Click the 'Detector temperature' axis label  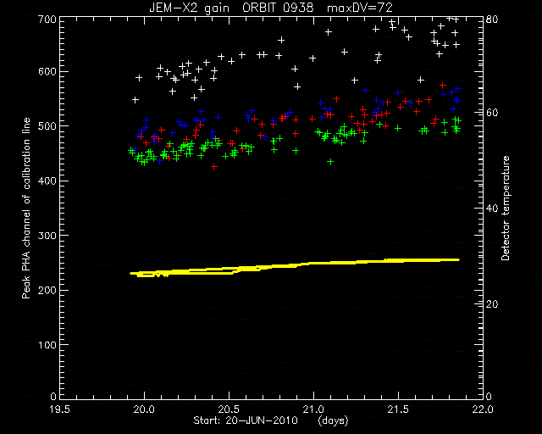506,209
